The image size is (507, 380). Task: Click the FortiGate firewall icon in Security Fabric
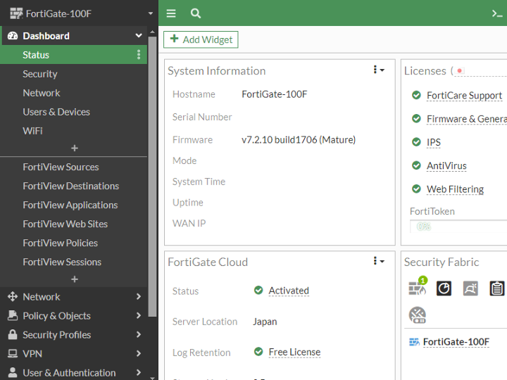[x=418, y=288]
